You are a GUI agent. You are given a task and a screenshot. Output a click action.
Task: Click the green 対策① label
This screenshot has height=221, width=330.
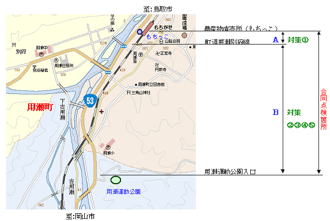pos(298,40)
